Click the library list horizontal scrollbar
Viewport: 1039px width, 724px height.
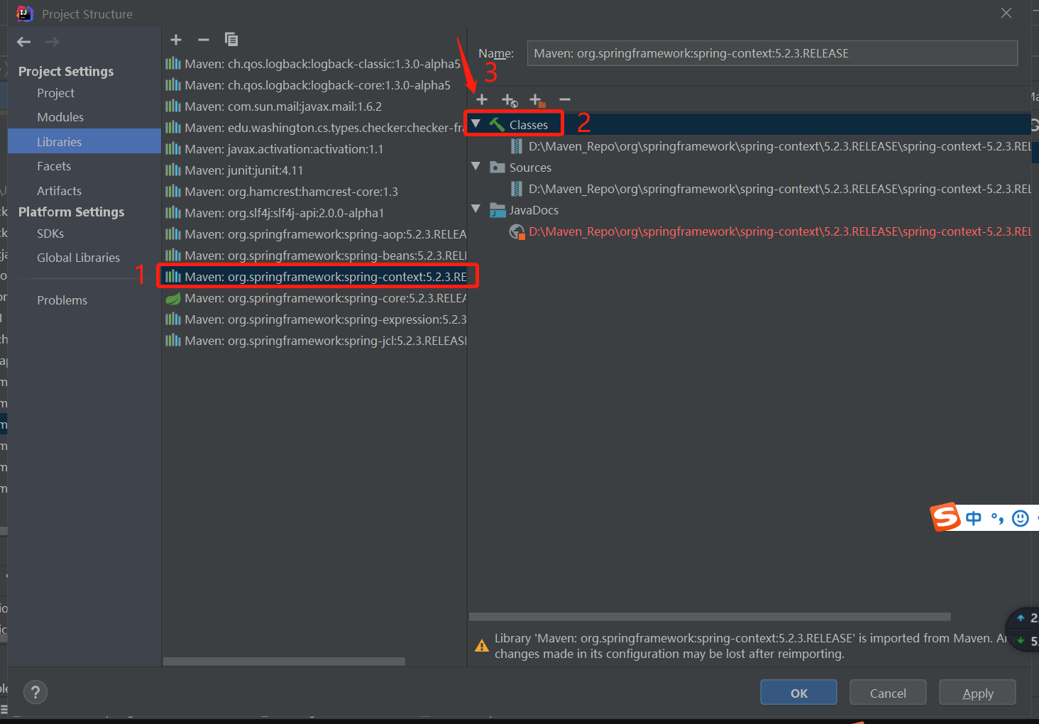(x=284, y=662)
